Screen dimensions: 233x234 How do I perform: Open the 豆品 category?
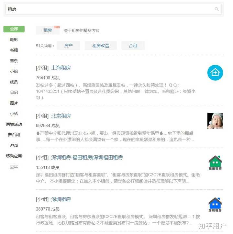tap(14, 167)
